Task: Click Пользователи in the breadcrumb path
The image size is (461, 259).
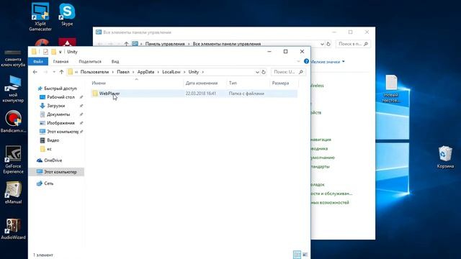Action: [x=94, y=72]
